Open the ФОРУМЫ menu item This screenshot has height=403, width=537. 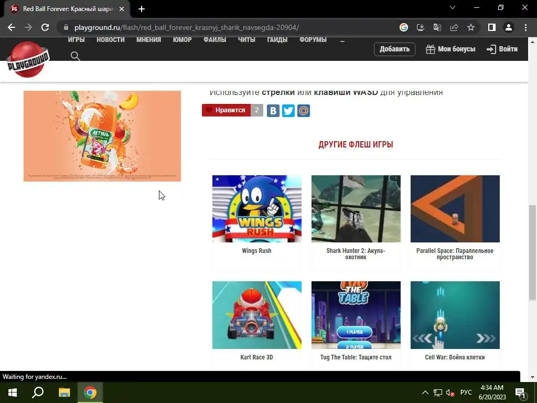tap(313, 40)
